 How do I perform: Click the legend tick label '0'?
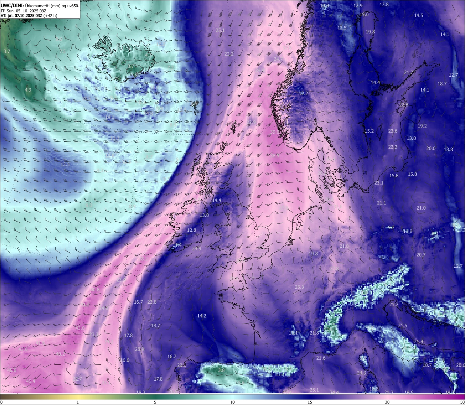1,402
